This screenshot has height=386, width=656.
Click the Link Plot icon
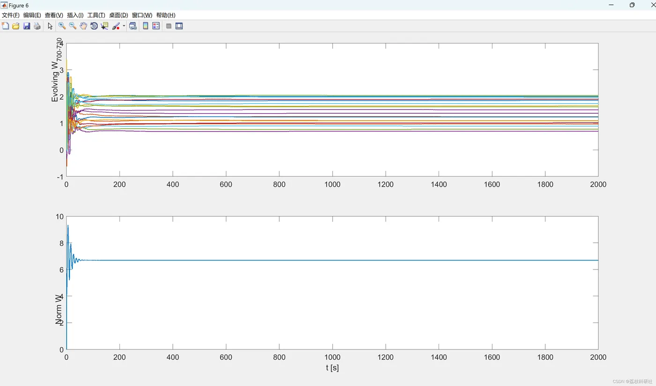(133, 26)
